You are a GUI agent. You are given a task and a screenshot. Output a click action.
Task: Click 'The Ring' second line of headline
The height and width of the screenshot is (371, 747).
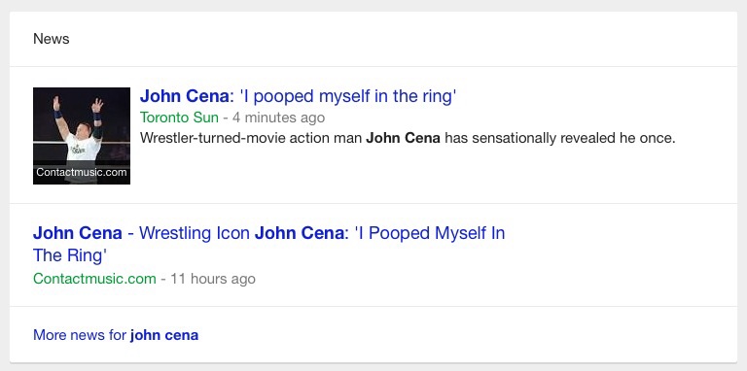tap(70, 255)
